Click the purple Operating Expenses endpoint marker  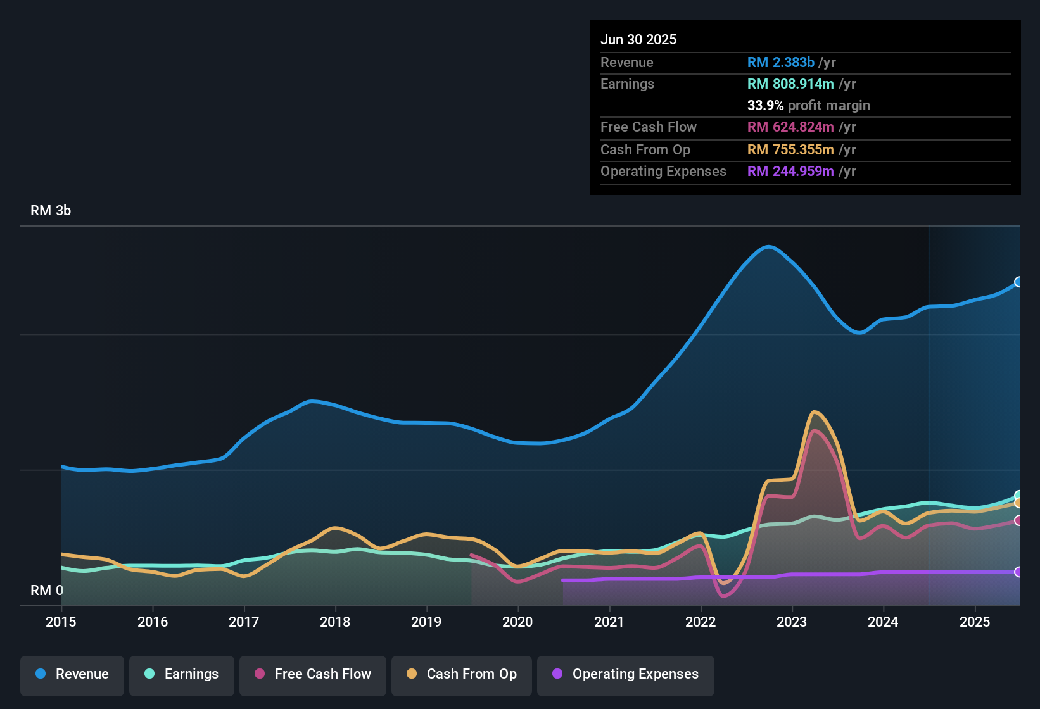point(1018,572)
